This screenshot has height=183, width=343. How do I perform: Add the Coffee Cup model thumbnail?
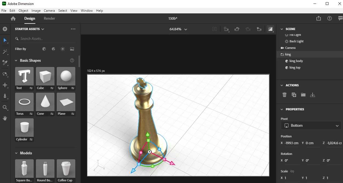(x=66, y=169)
